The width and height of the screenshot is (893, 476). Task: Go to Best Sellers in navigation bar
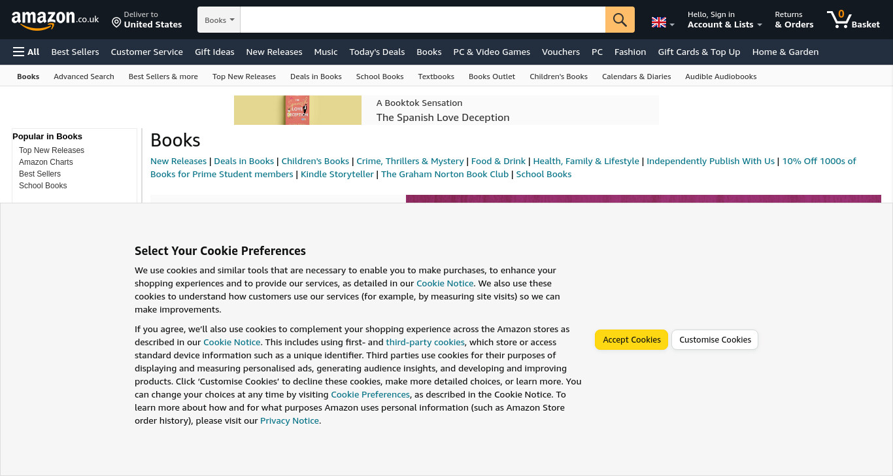pos(75,52)
